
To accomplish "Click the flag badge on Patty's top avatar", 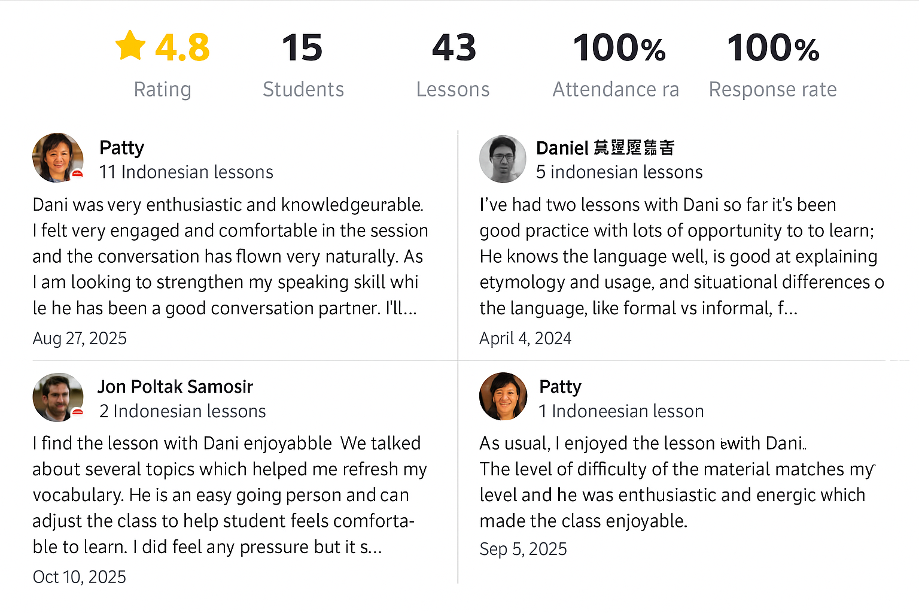I will pos(77,174).
